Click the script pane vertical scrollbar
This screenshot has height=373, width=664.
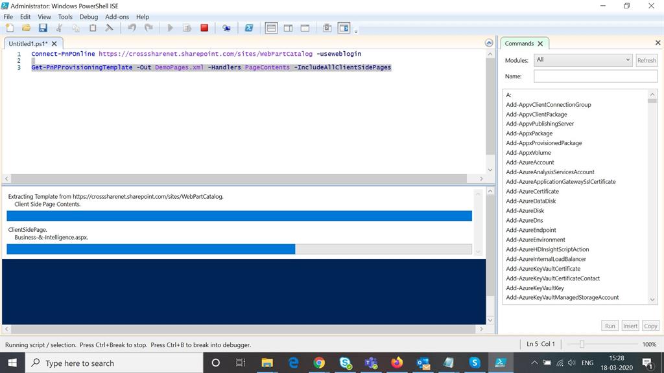[x=490, y=106]
